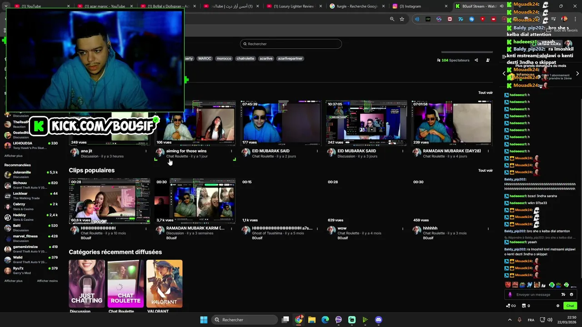Click the green Chat send button
Viewport: 582px width, 327px height.
(570, 306)
